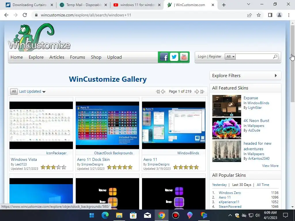The height and width of the screenshot is (221, 295).
Task: Open search category All dropdown
Action: (230, 57)
